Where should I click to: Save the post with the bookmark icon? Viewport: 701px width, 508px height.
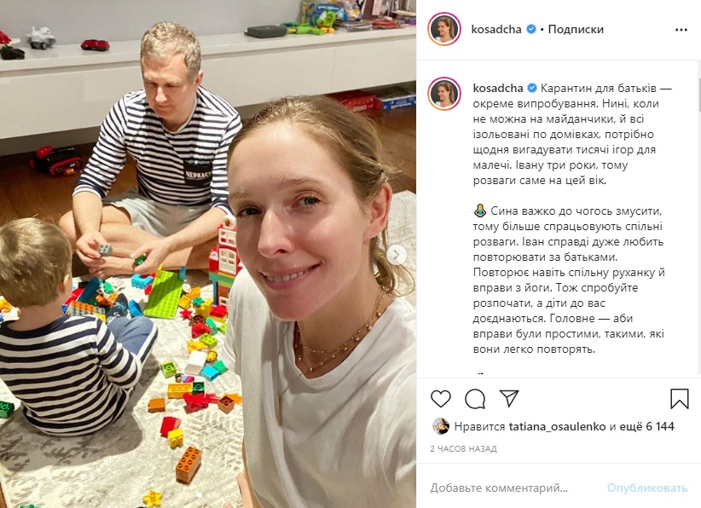pyautogui.click(x=679, y=399)
